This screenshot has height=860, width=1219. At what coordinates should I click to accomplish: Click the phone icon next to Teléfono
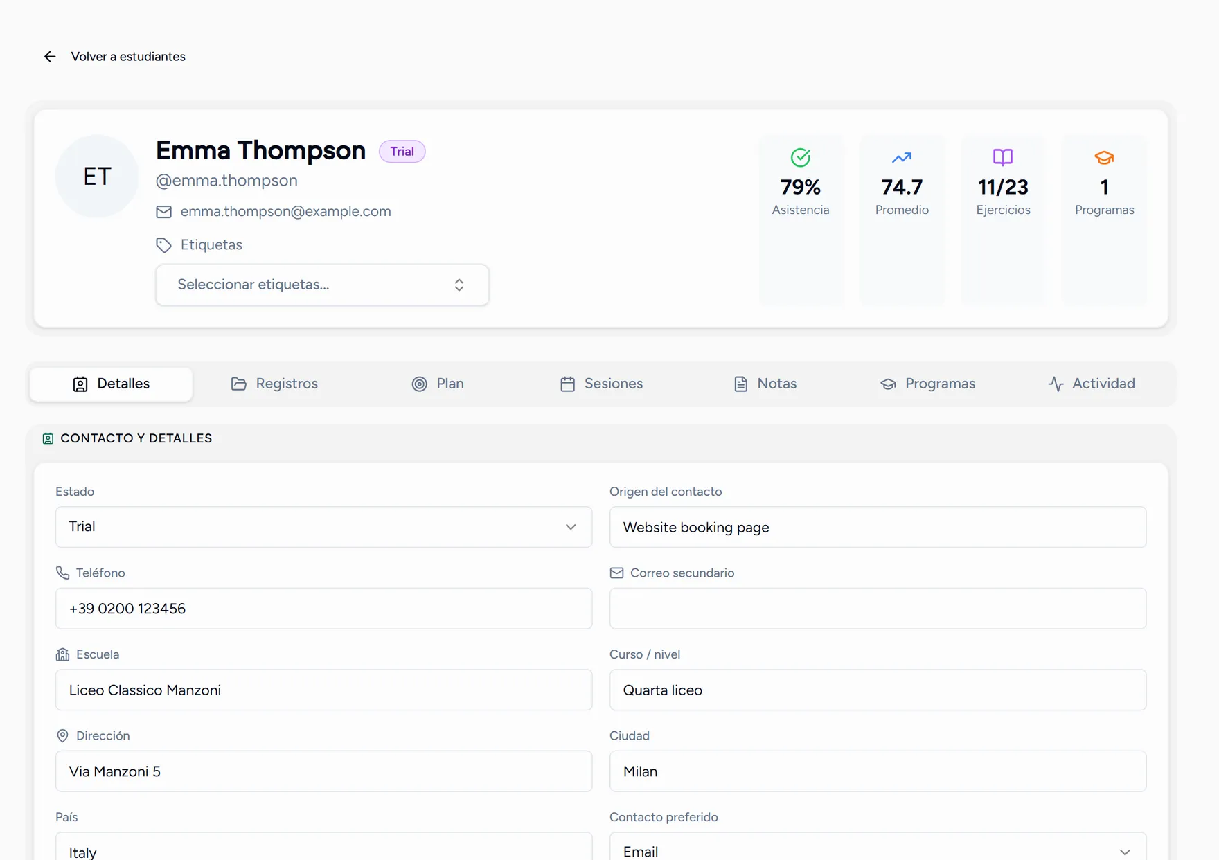[x=62, y=573]
